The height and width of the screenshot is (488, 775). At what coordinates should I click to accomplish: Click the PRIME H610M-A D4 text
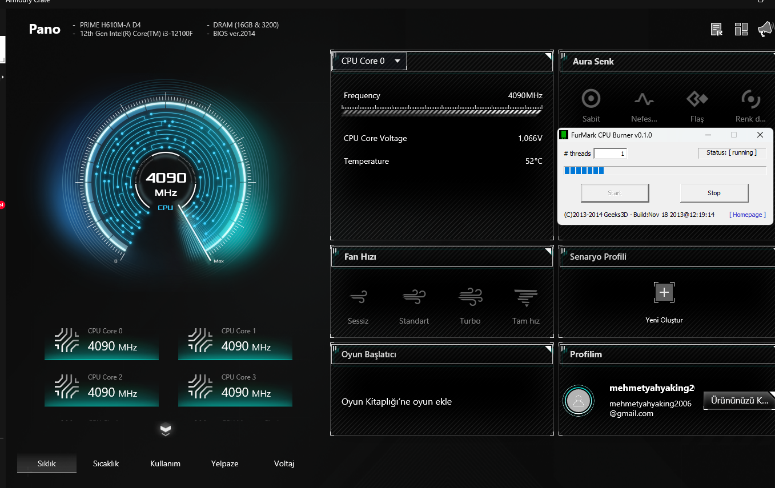pos(110,25)
